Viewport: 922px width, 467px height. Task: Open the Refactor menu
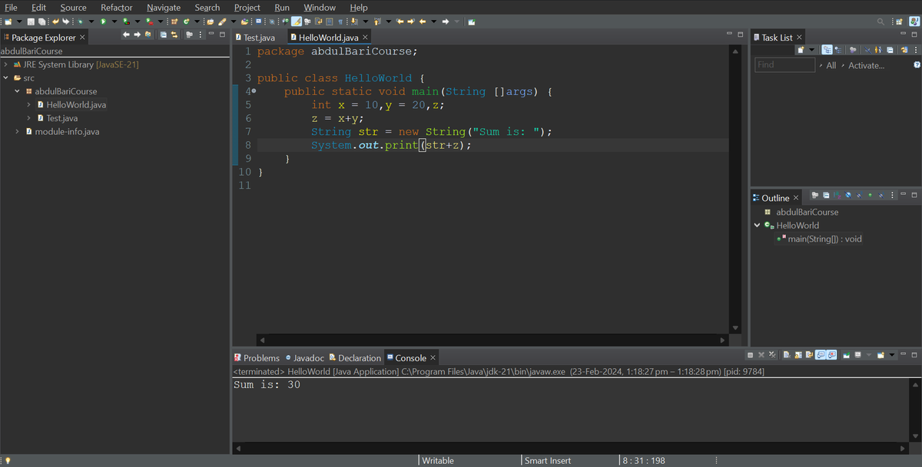(117, 8)
